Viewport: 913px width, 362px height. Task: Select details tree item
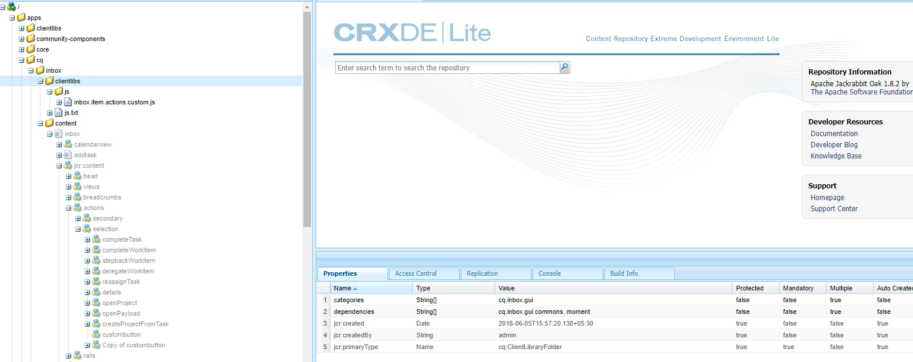[112, 292]
